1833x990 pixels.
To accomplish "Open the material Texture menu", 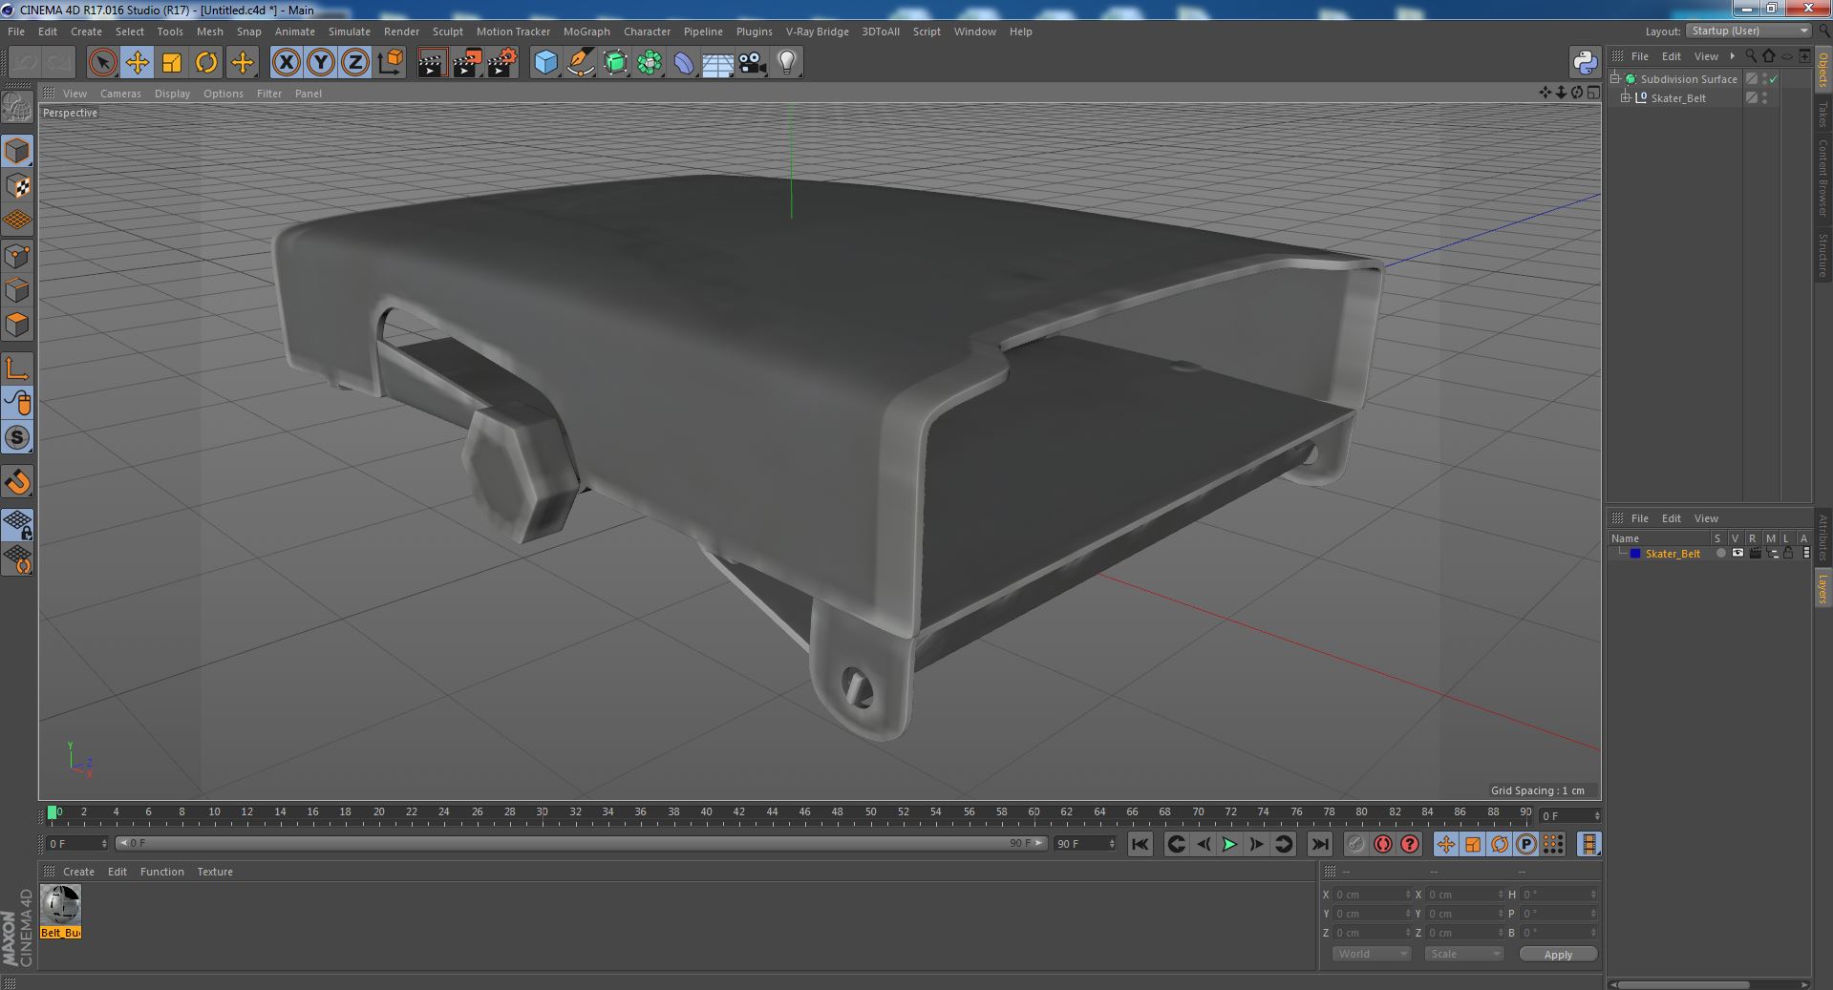I will [x=215, y=872].
